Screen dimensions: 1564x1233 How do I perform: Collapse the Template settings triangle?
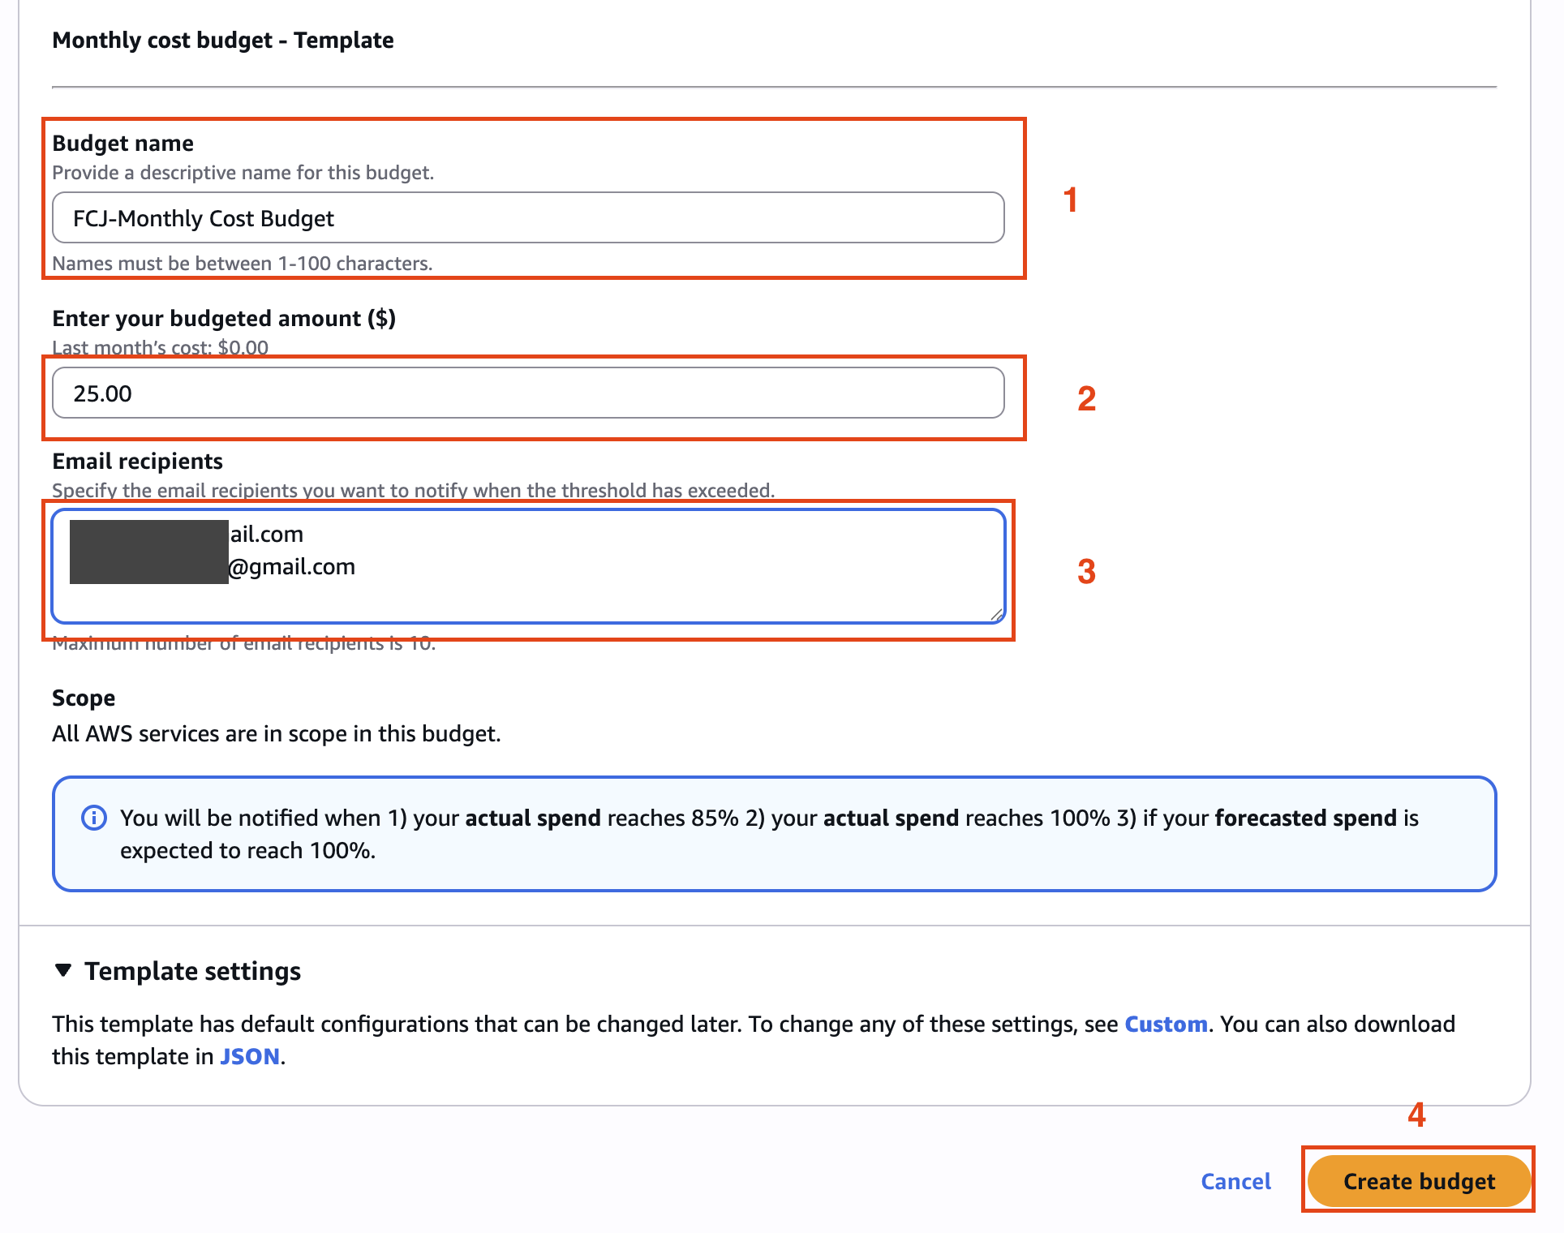pos(63,970)
